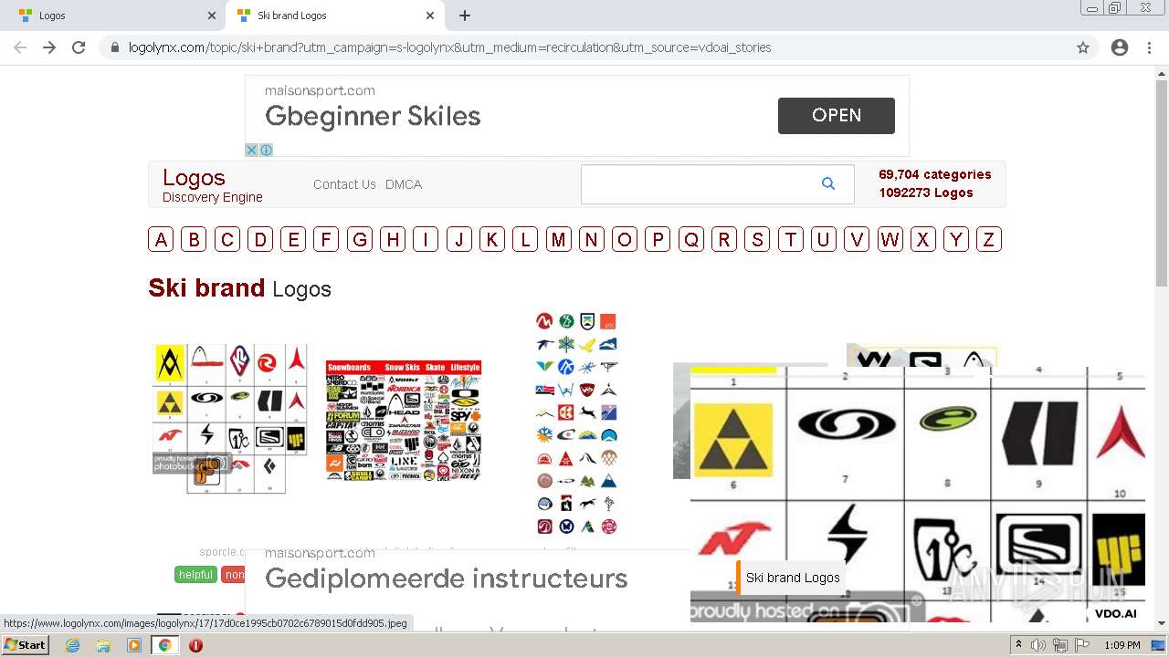Open the Chrome three-dot menu

(x=1149, y=47)
